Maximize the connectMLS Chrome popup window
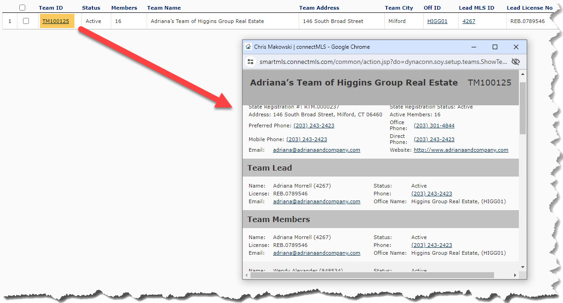 pyautogui.click(x=495, y=47)
